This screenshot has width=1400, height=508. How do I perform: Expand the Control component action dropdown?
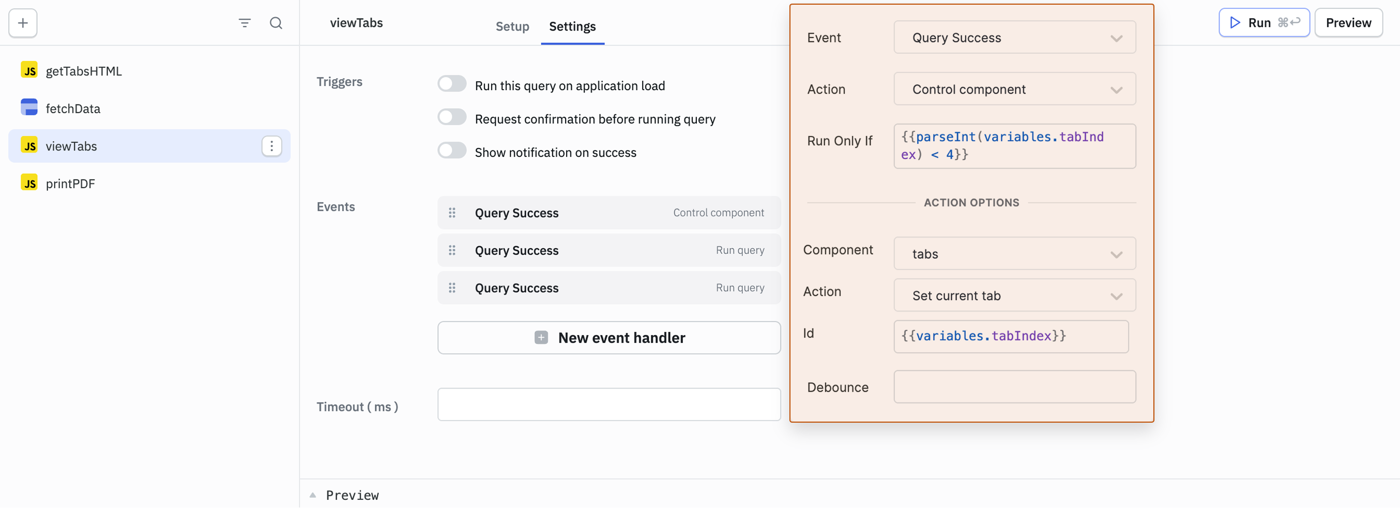(x=1014, y=89)
